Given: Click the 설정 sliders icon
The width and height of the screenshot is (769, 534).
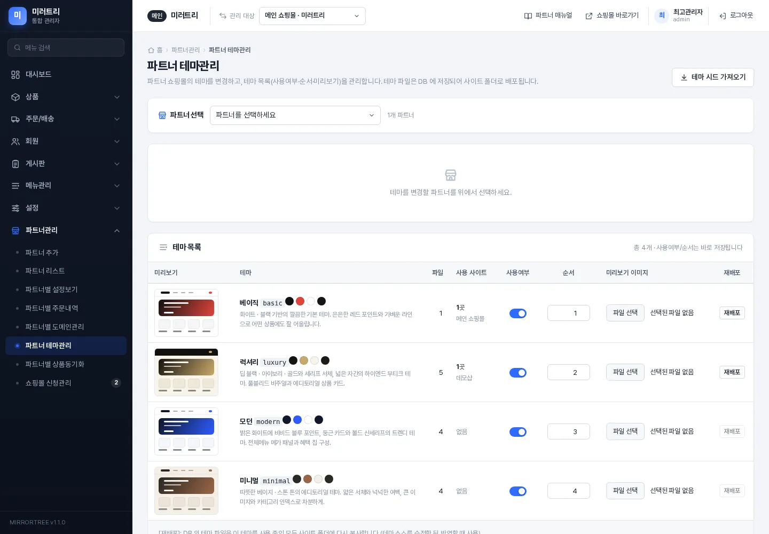Looking at the screenshot, I should (15, 208).
